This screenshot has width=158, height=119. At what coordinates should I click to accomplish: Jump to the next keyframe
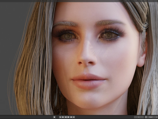(71, 117)
